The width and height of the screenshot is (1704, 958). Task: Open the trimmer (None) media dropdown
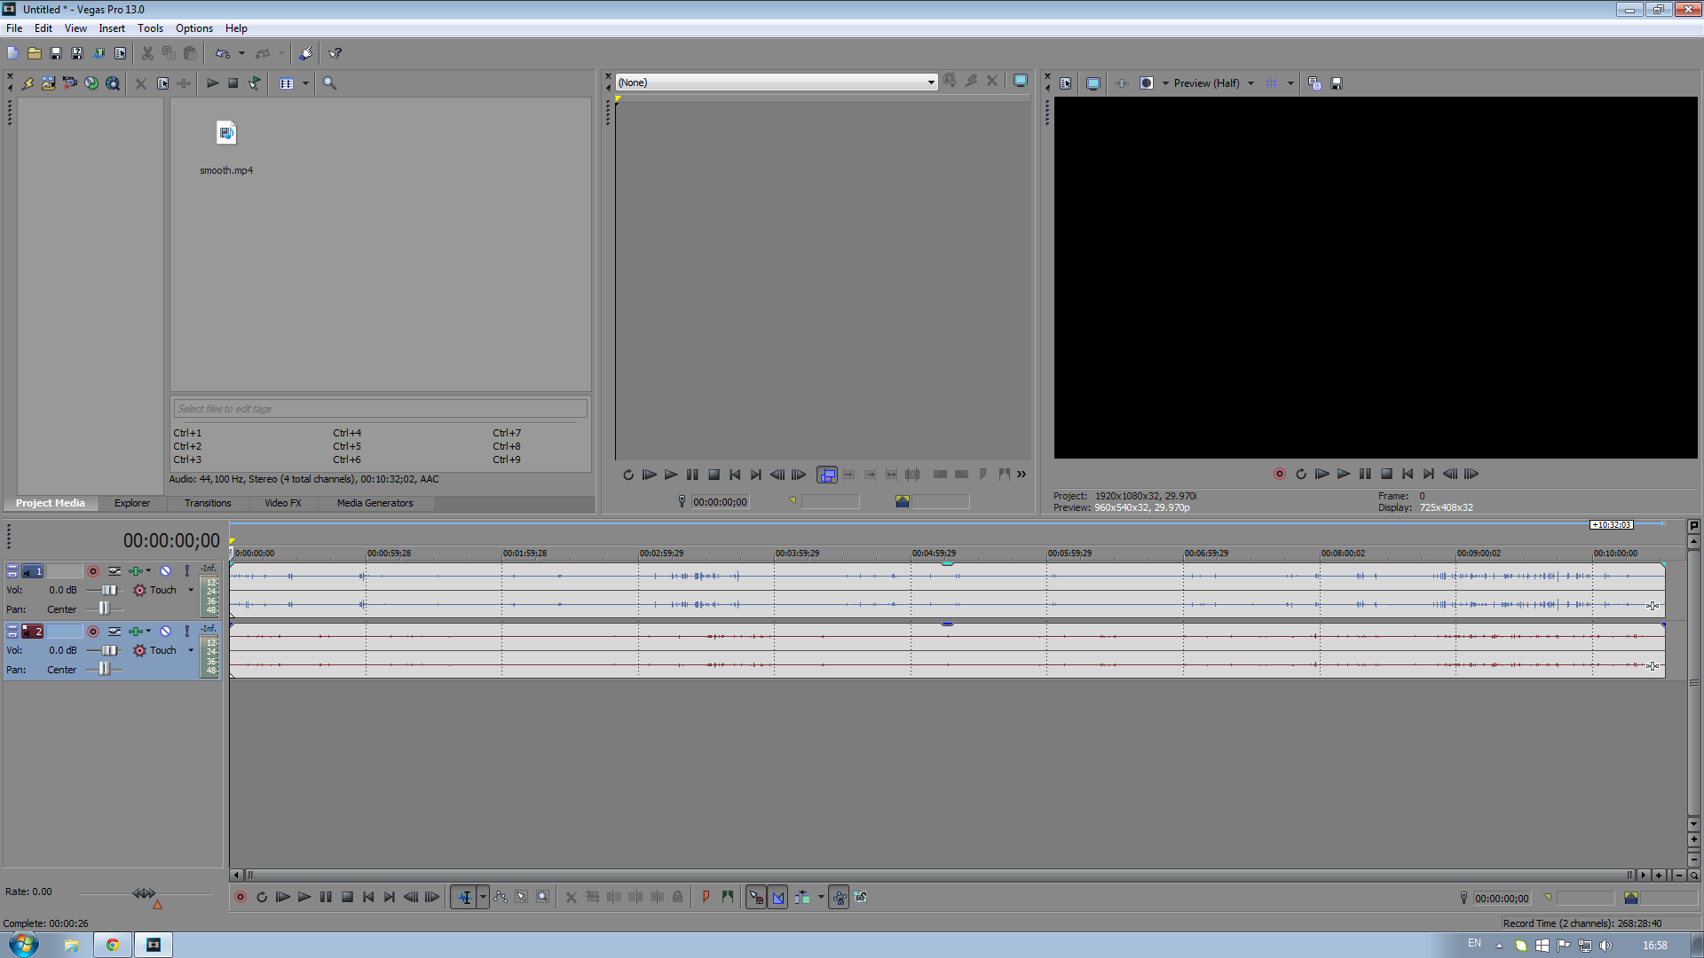931,82
